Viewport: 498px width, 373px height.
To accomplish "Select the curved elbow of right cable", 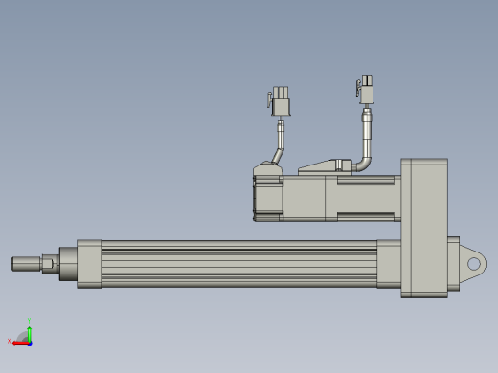I will (x=363, y=164).
